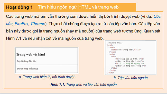Click the HTML source code thumbnail

coord(131,58)
